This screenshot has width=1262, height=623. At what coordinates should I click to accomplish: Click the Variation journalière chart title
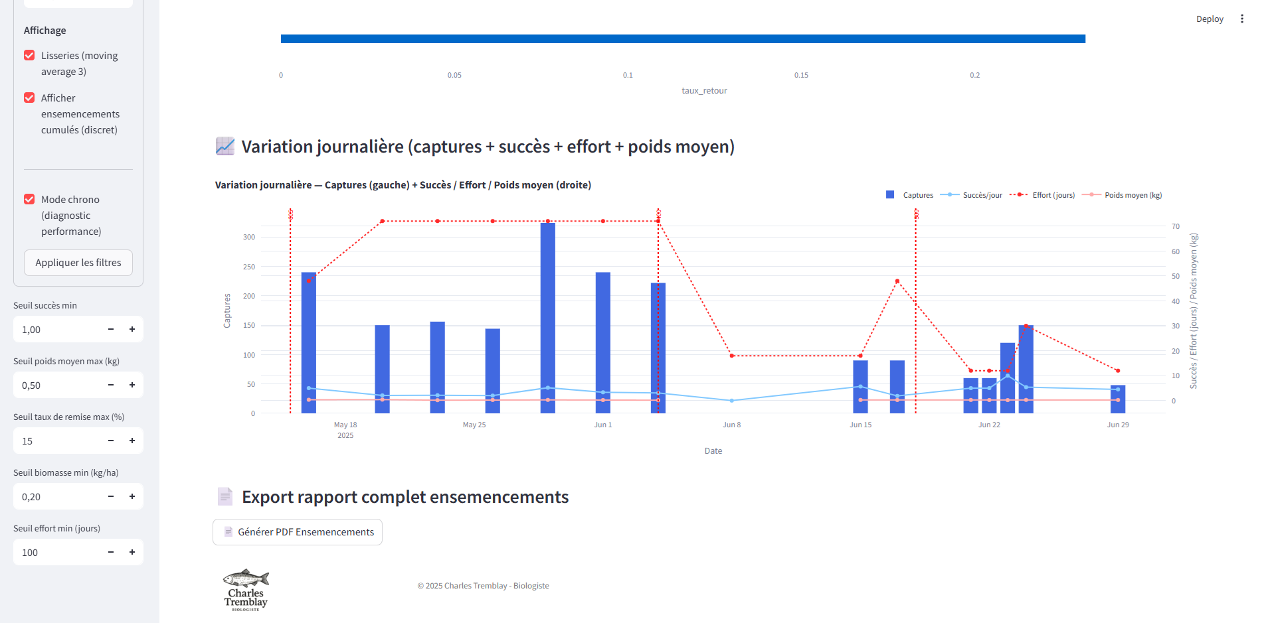pos(403,185)
